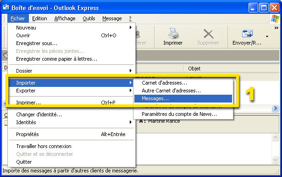Click the Outlook Express title bar icon

(x=6, y=7)
